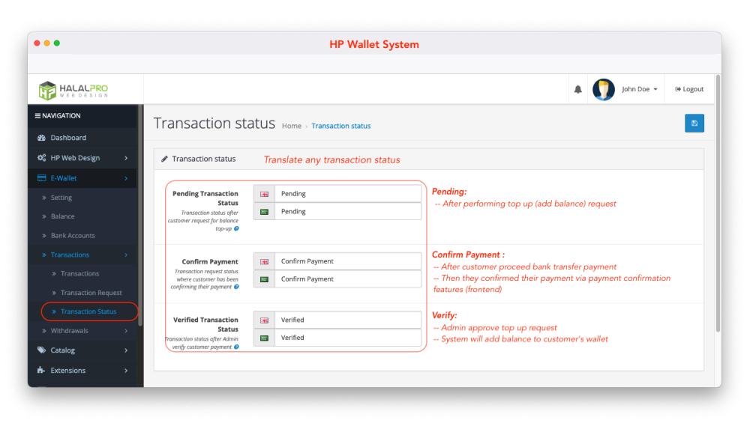
Task: Click the Arabic Confirm Payment text field
Action: pos(346,279)
